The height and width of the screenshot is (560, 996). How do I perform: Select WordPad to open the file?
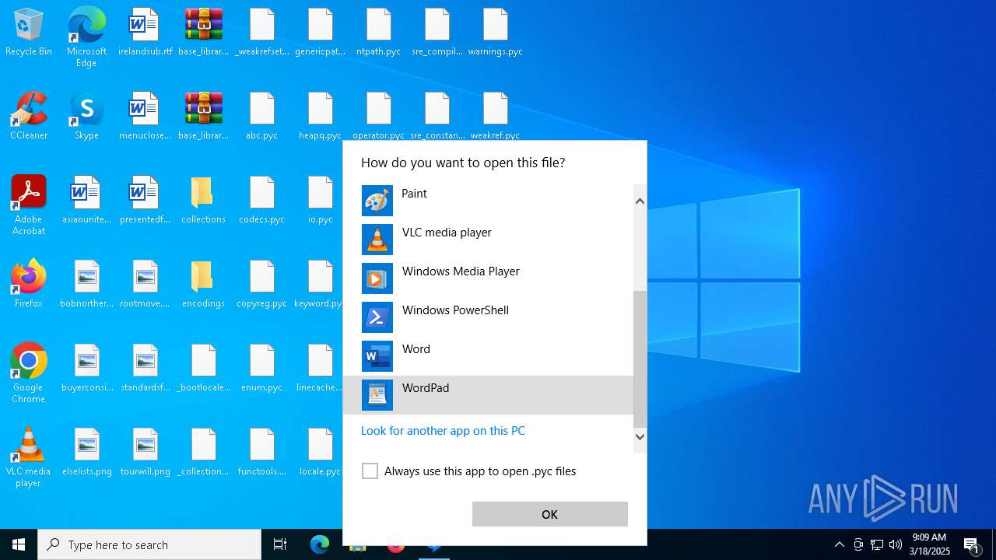pyautogui.click(x=488, y=395)
